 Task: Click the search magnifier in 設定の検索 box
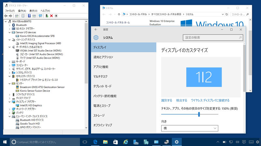click(x=240, y=38)
